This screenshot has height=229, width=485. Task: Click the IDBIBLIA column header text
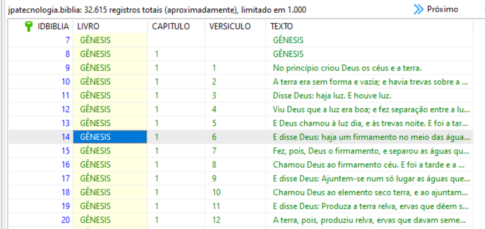[53, 27]
